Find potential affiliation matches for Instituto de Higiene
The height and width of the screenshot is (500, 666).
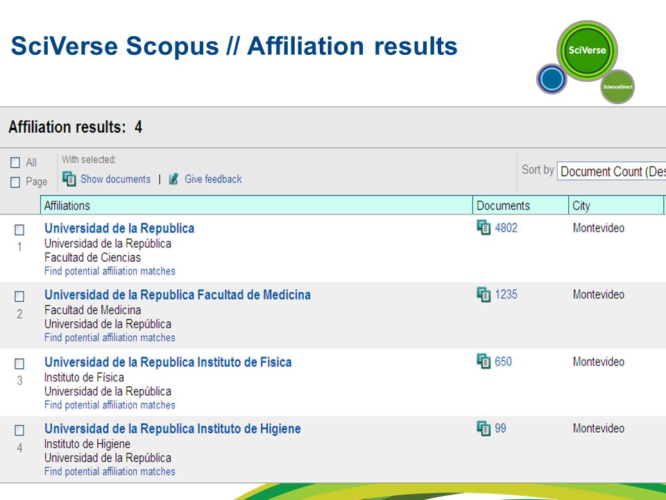click(x=110, y=472)
